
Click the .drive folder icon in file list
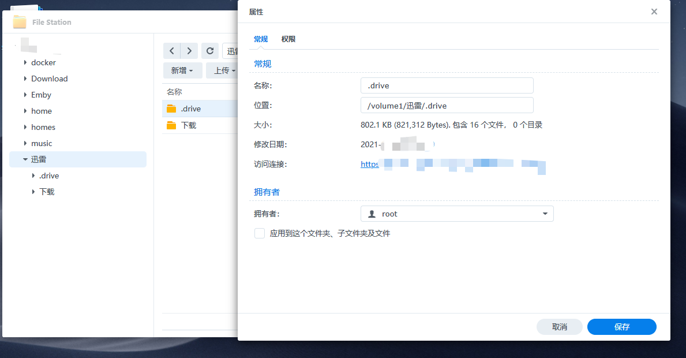pyautogui.click(x=171, y=109)
